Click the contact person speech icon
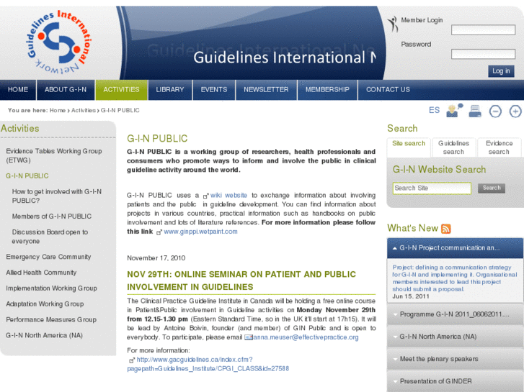 point(455,111)
